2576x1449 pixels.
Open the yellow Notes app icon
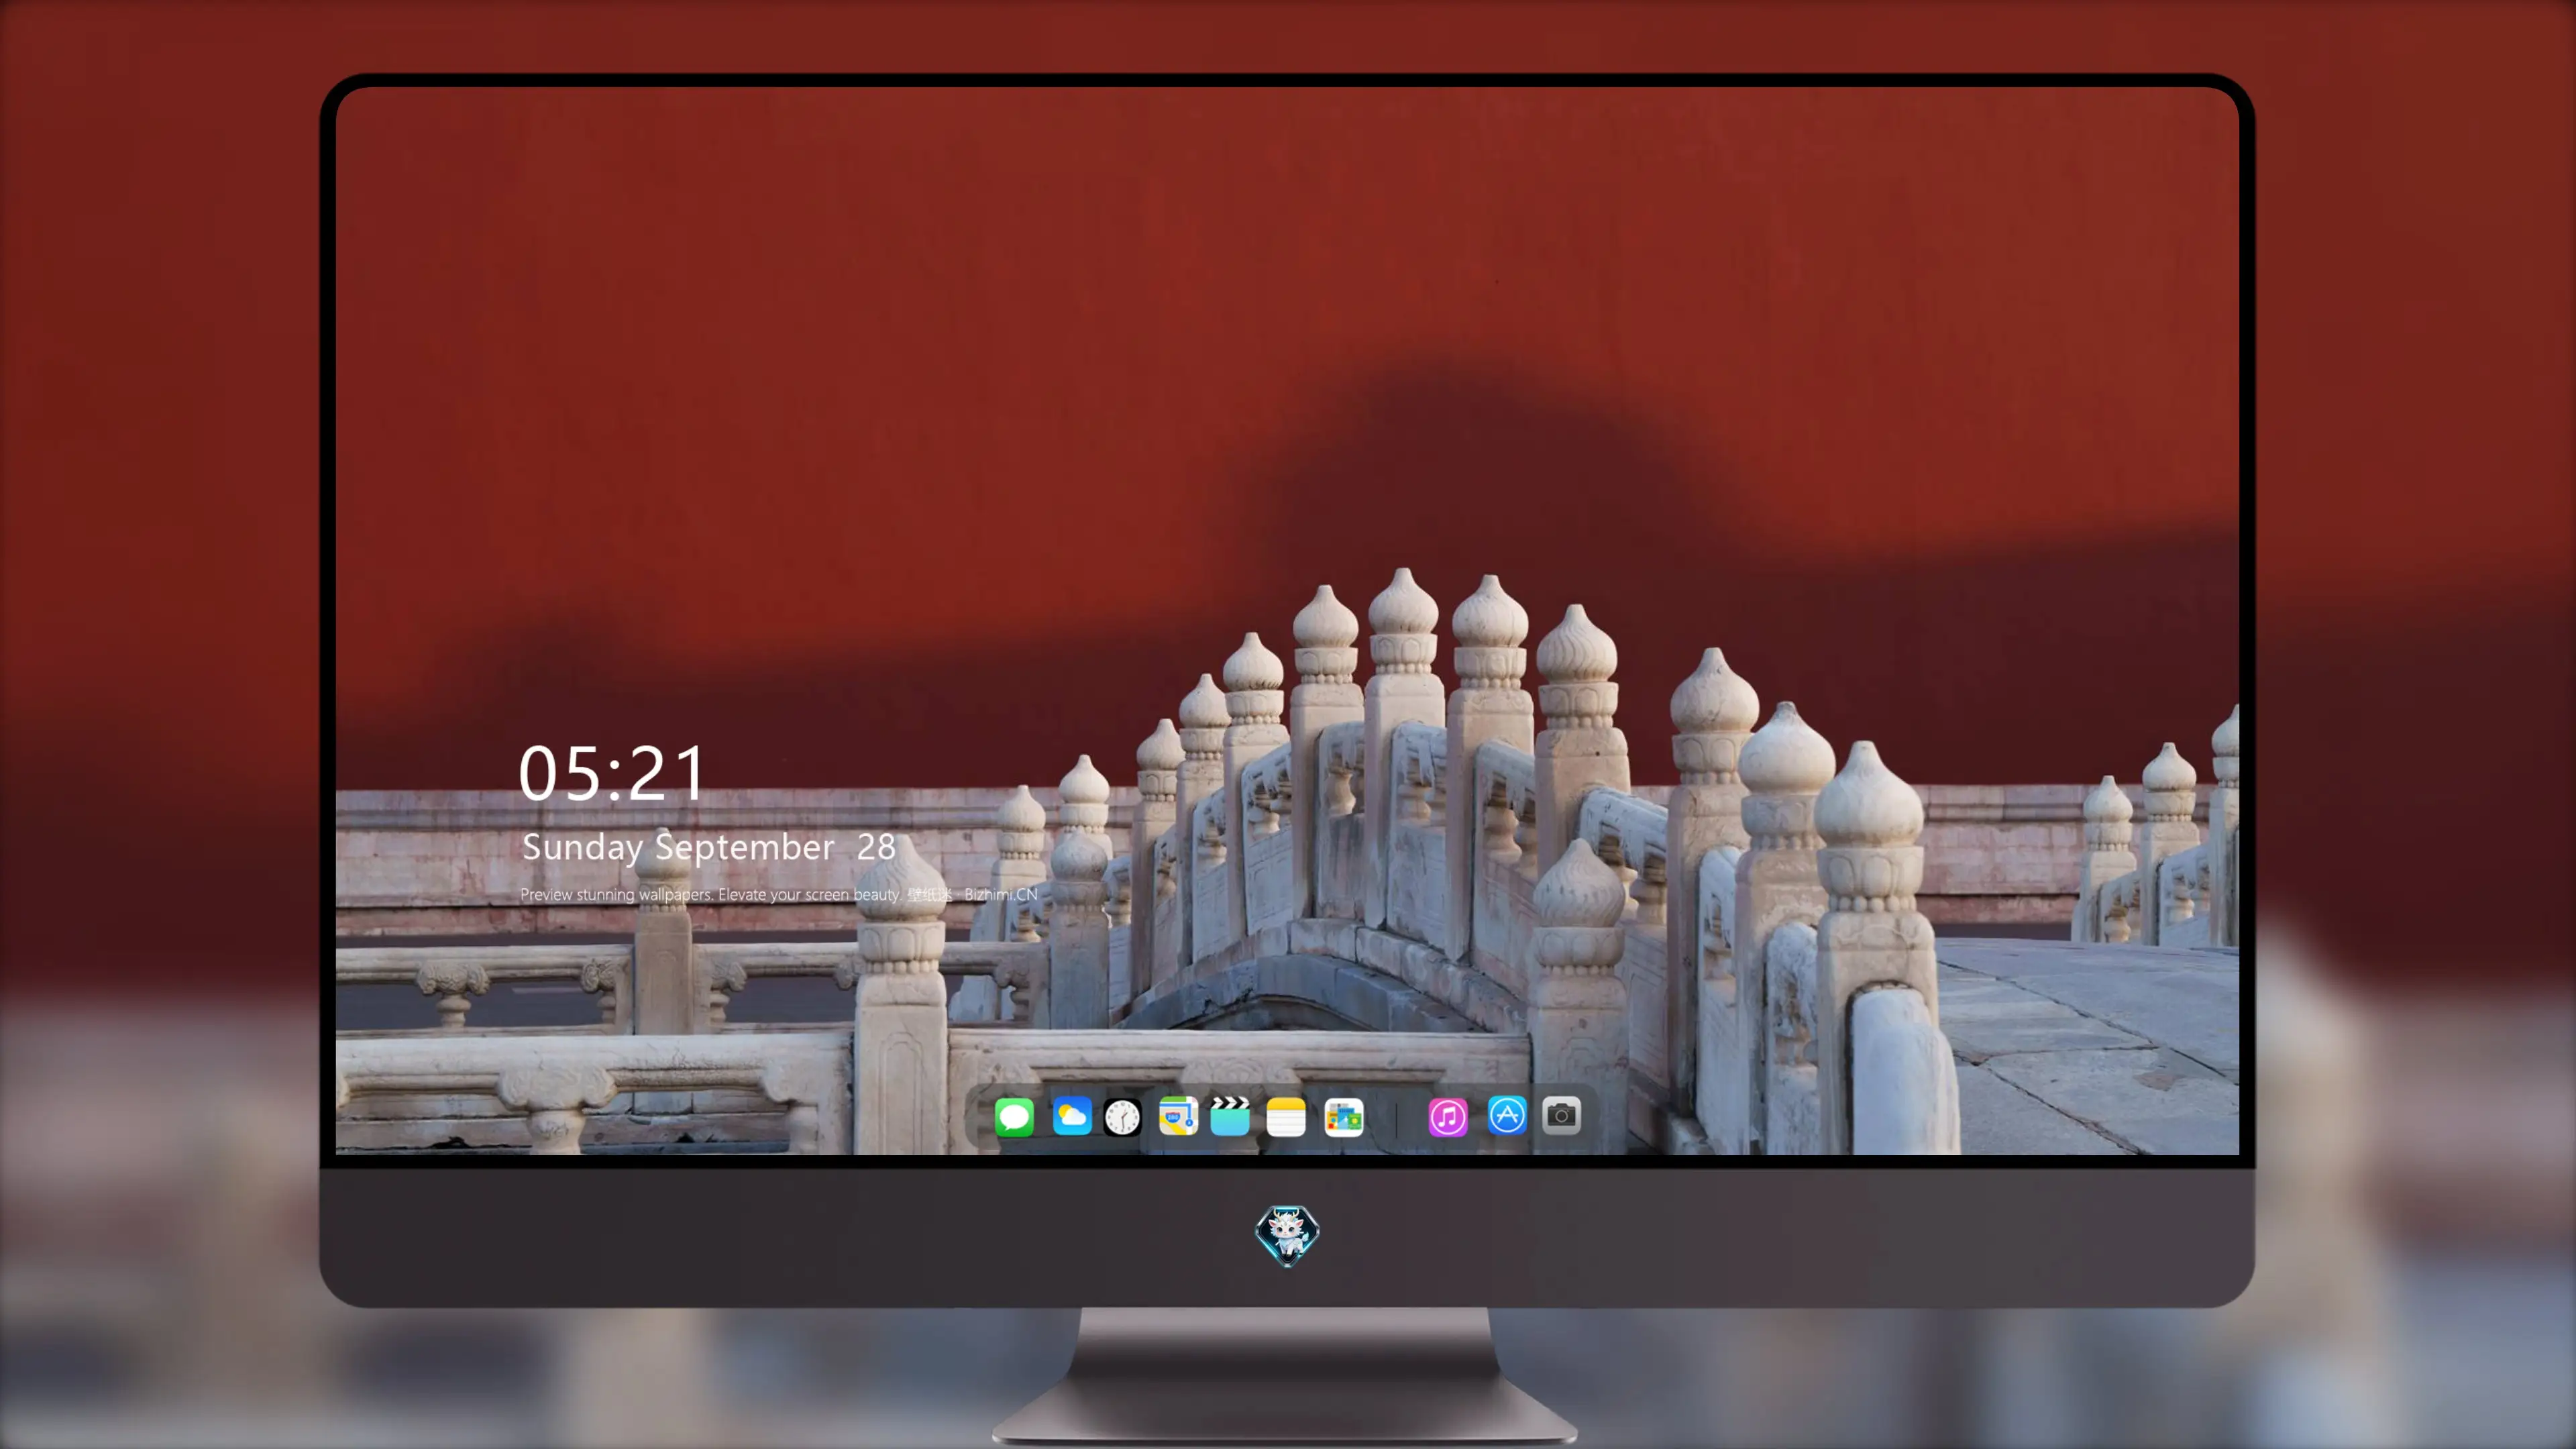coord(1286,1116)
